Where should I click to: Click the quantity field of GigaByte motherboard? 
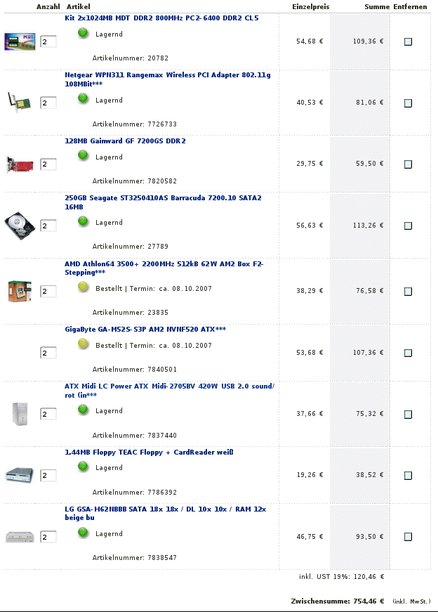click(48, 353)
